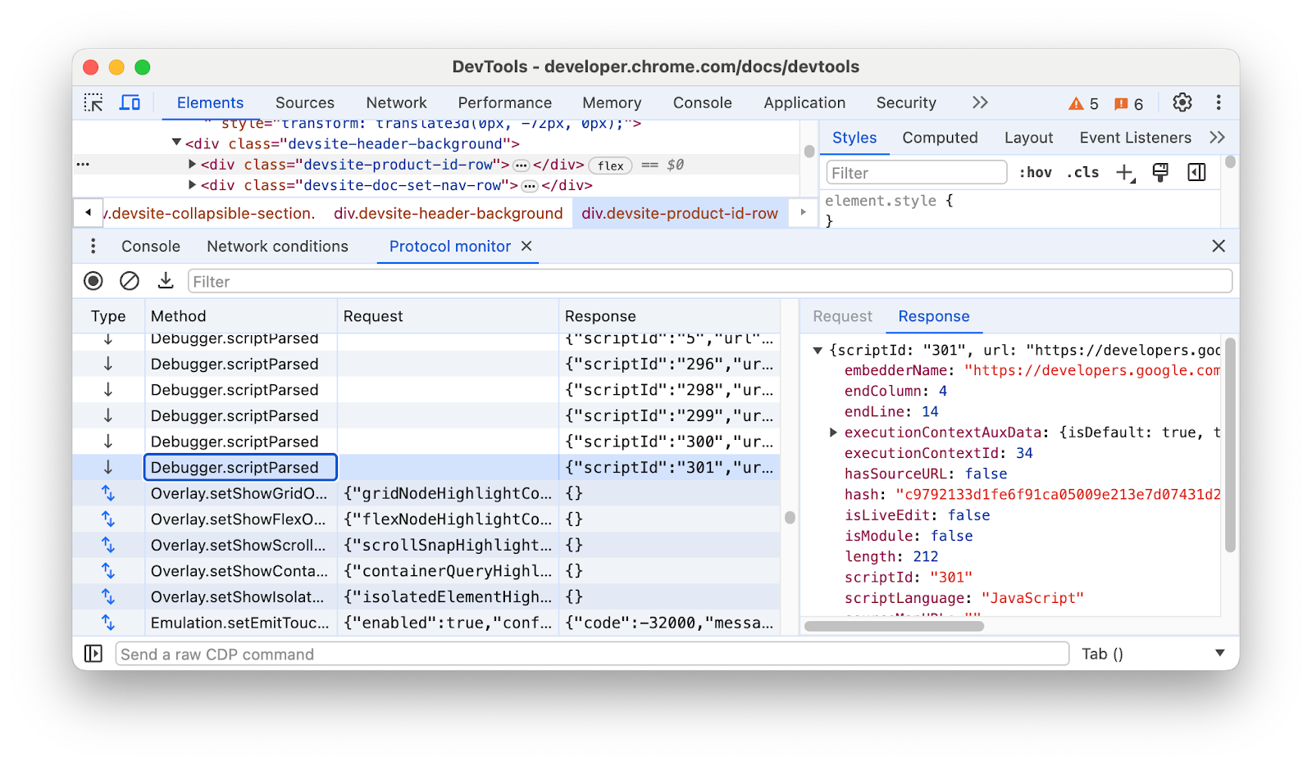1312x766 pixels.
Task: Select the inspect element tool
Action: [x=93, y=102]
